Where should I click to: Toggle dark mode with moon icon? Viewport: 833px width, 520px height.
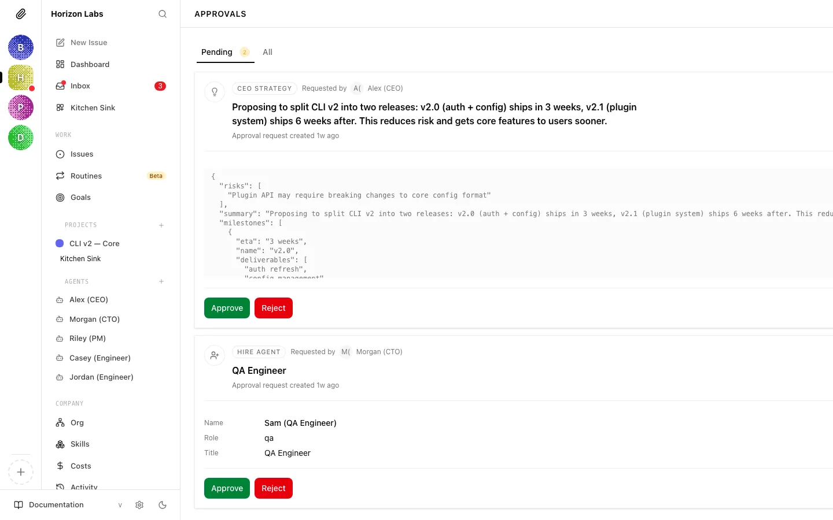pyautogui.click(x=163, y=505)
